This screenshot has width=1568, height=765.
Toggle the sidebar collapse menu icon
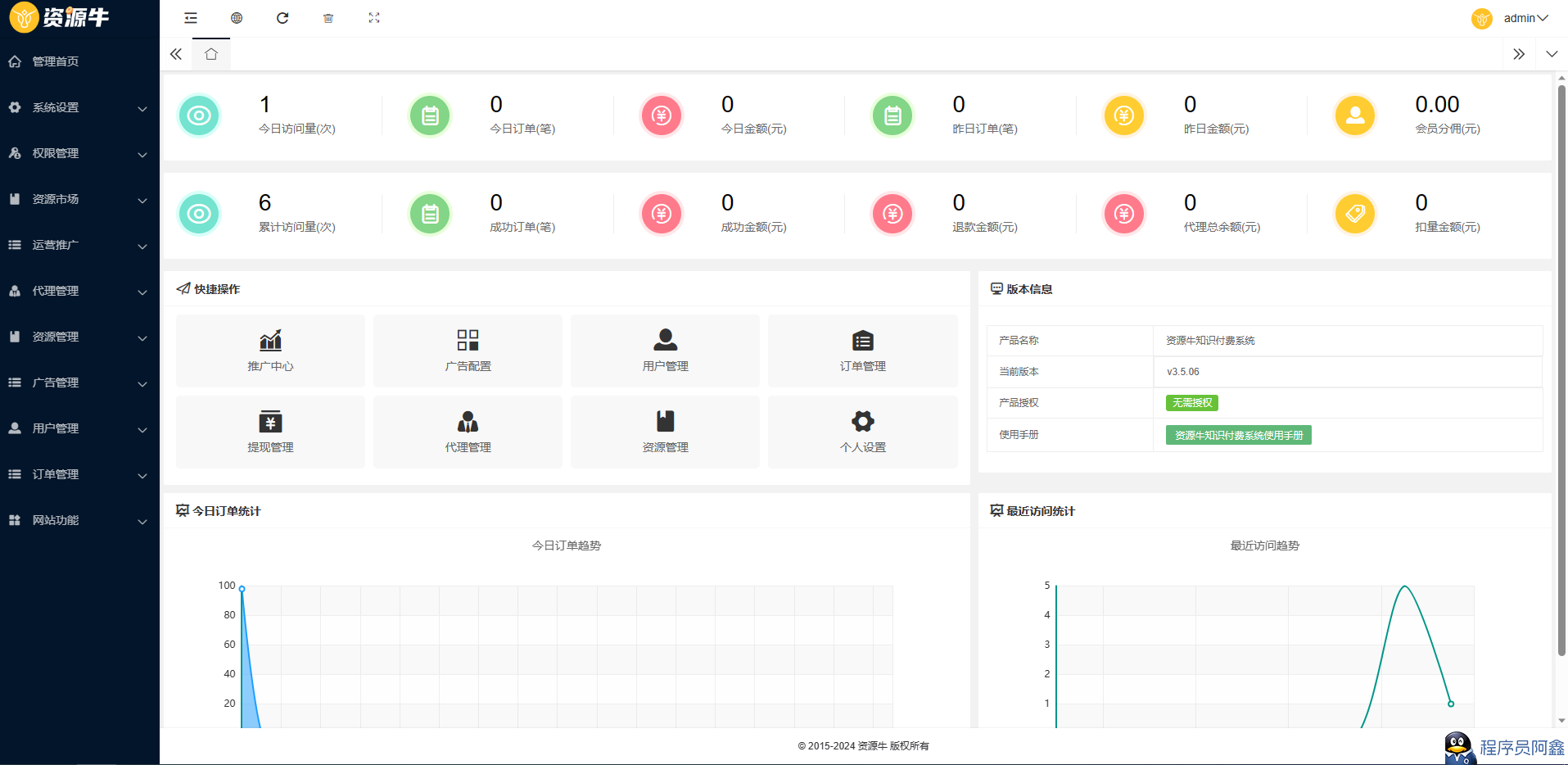191,18
